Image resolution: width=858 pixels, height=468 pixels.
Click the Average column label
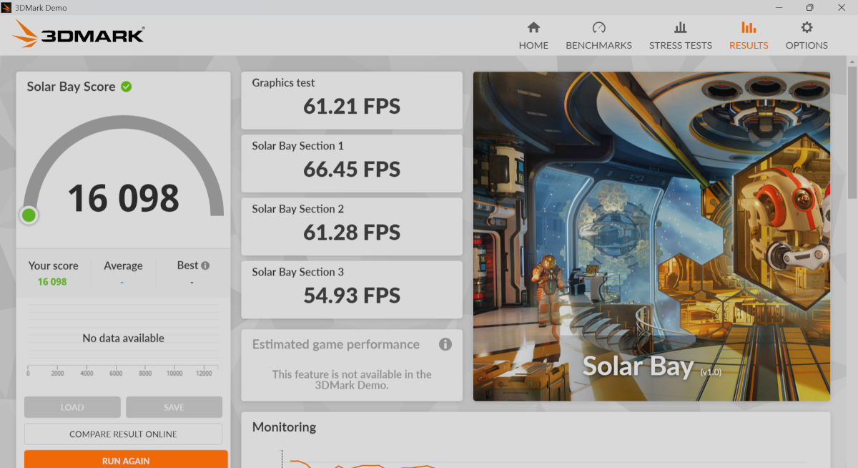[x=123, y=265]
